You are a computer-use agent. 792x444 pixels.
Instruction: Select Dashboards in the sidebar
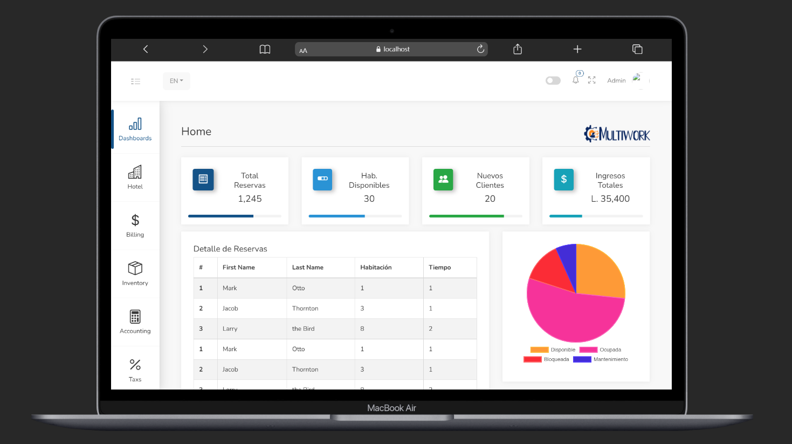[x=135, y=129]
